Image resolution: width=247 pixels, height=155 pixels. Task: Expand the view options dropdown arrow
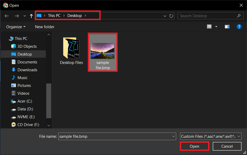tap(216, 26)
